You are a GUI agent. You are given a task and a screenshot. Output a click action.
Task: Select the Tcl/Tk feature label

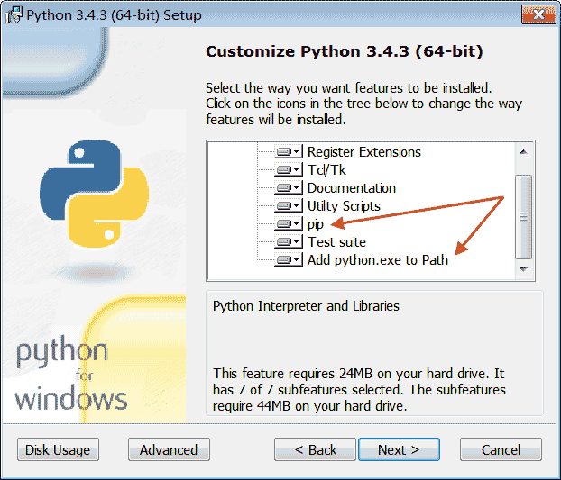coord(326,170)
